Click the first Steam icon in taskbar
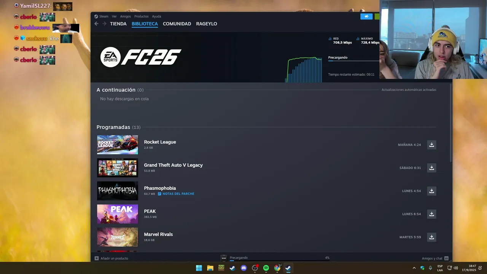487x274 pixels. click(x=232, y=268)
